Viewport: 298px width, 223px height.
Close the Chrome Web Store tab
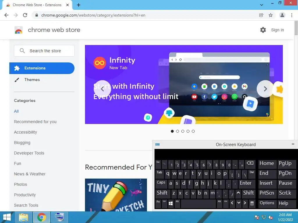68,5
